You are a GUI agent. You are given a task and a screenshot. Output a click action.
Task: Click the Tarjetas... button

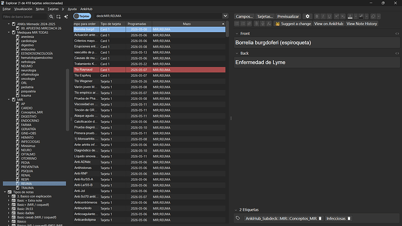tap(265, 16)
